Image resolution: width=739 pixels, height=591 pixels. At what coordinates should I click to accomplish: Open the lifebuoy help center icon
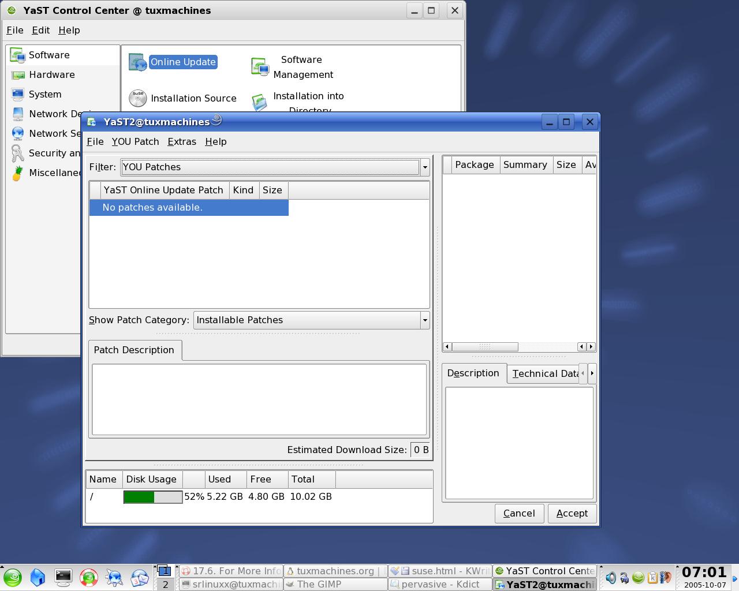click(89, 577)
